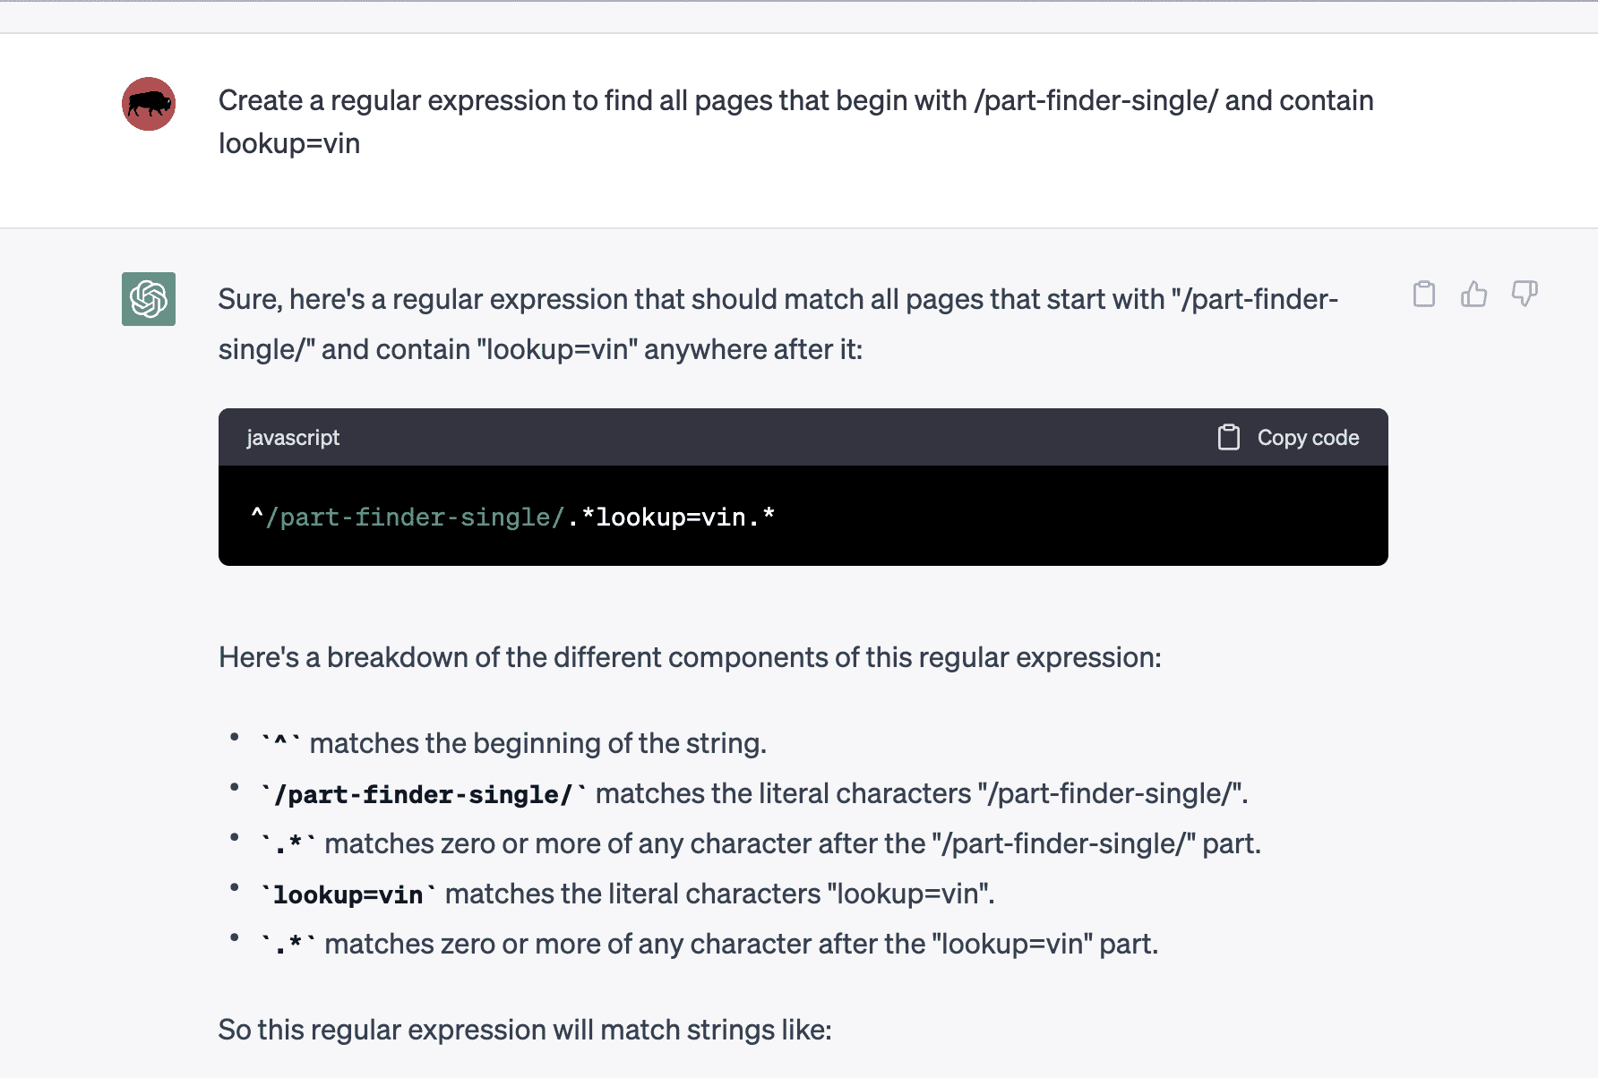Click the user prompt text about part-finder-single
This screenshot has height=1078, width=1598.
(795, 122)
